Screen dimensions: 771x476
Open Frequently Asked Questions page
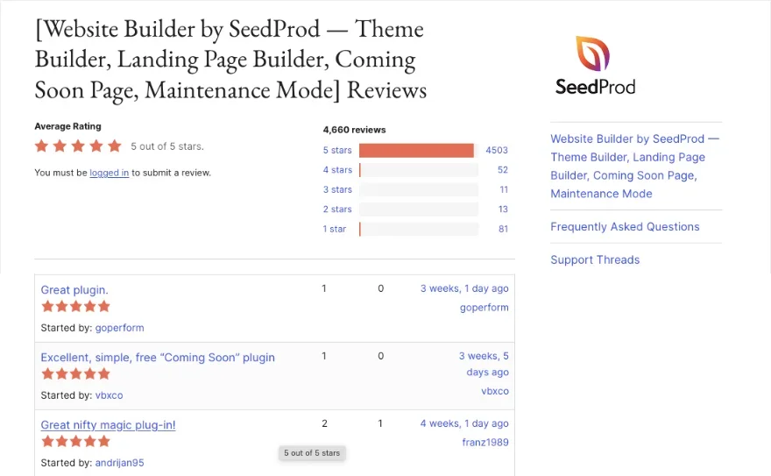[625, 226]
